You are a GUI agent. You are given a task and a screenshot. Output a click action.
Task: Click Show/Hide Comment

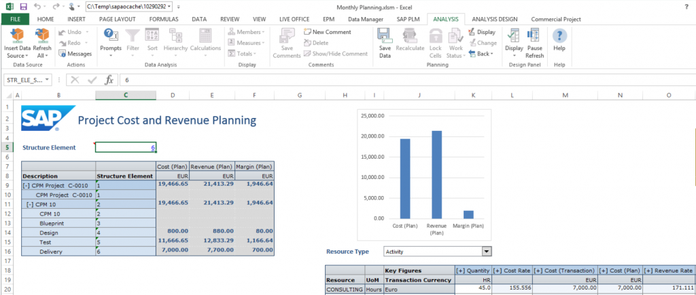click(336, 54)
